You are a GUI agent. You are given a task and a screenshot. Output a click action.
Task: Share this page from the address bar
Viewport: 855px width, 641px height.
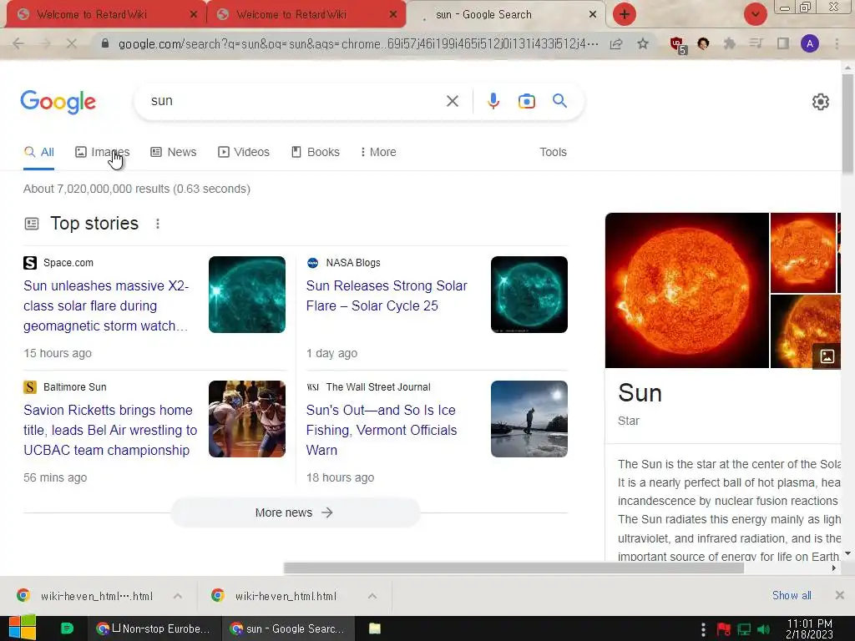point(616,44)
